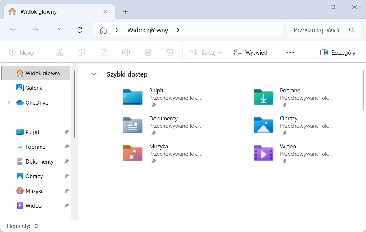This screenshot has height=232, width=366.
Task: Click the Paste clipboard icon
Action: pos(104,52)
